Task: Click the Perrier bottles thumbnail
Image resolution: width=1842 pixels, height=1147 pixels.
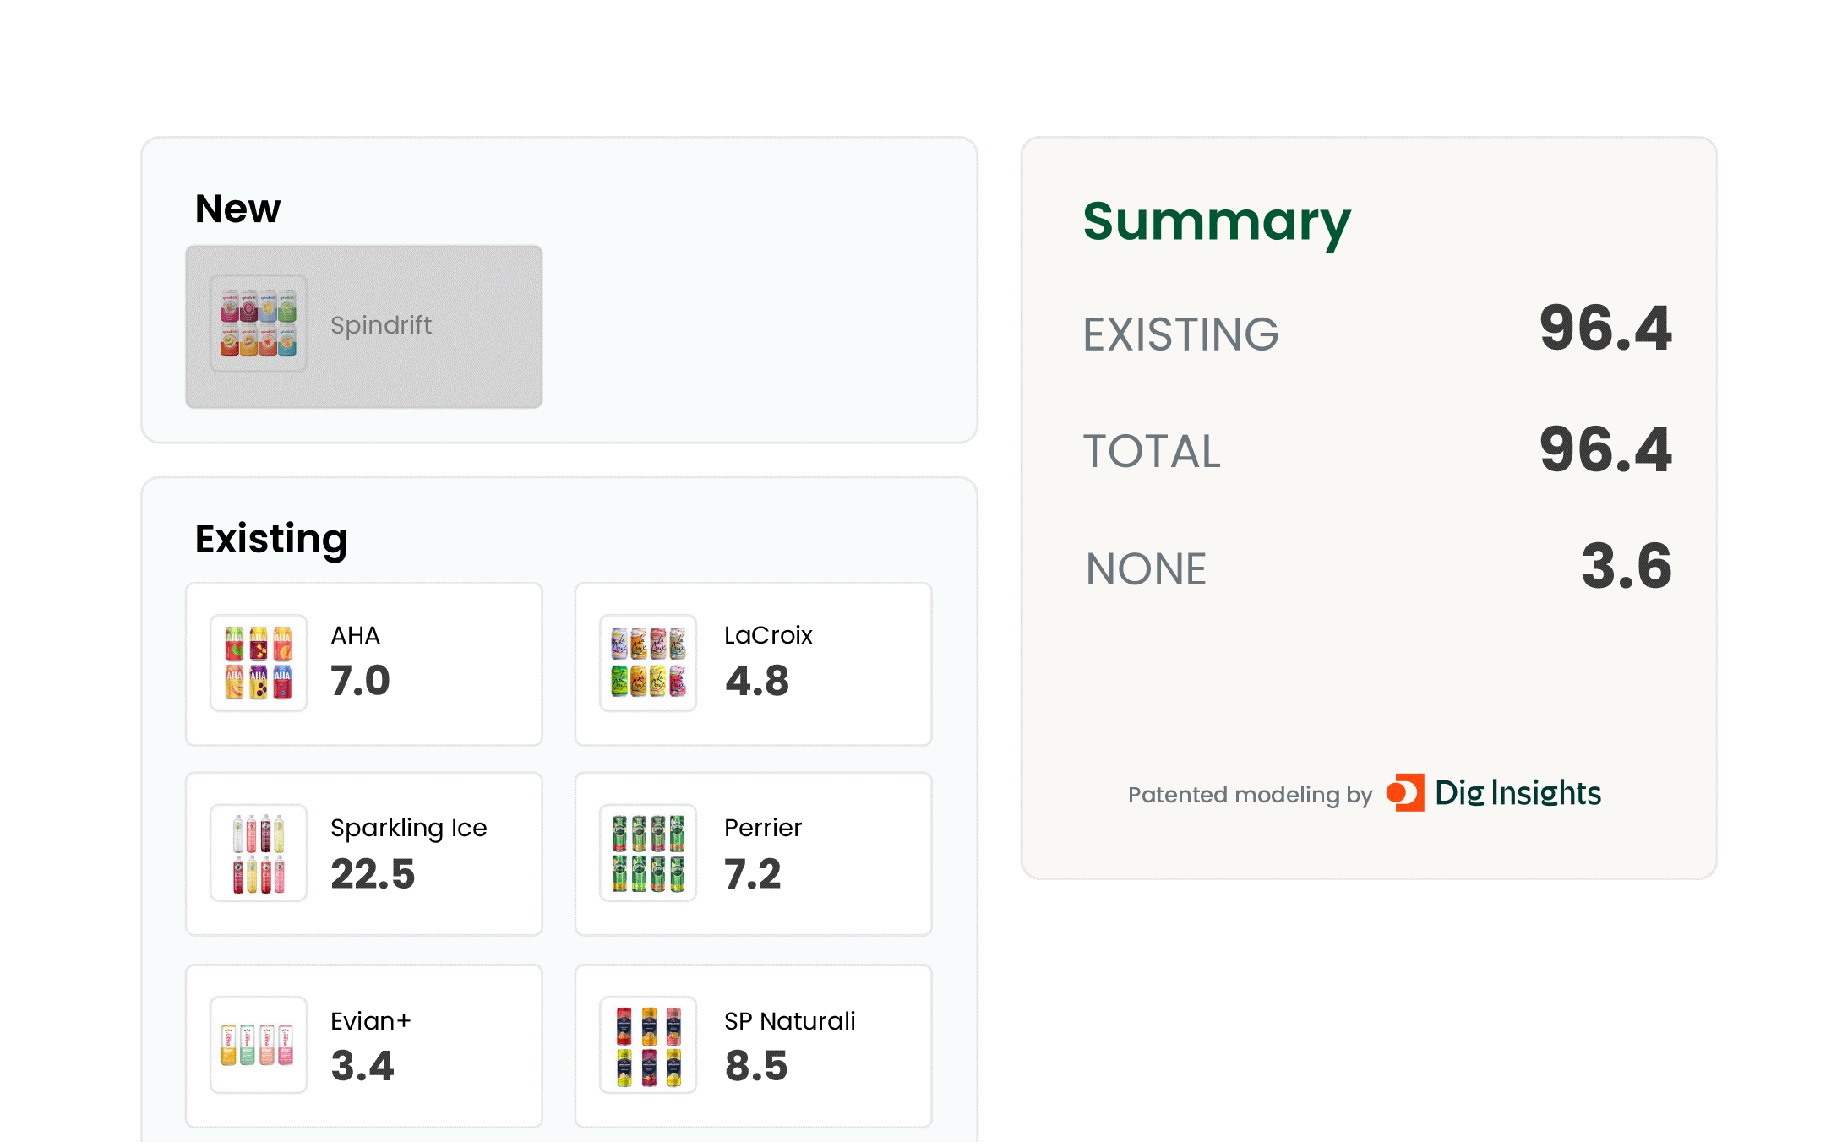Action: click(648, 853)
